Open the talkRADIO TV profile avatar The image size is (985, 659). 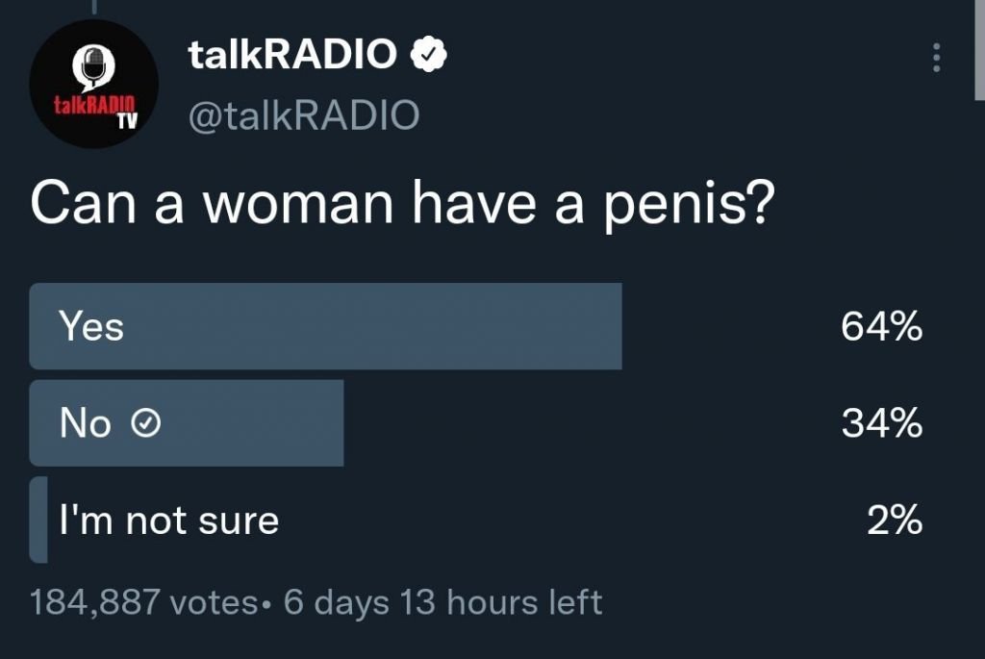point(93,83)
